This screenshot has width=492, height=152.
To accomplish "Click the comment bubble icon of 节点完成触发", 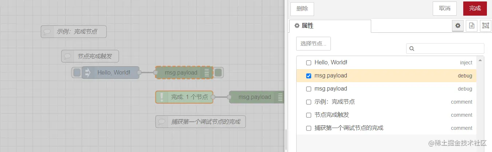I will (68, 56).
